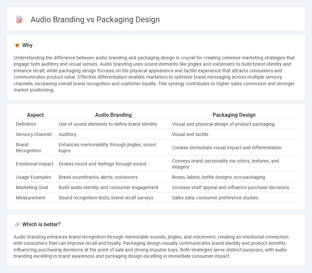Click the document icon beside the page title
This screenshot has height=273, width=312.
19,20
